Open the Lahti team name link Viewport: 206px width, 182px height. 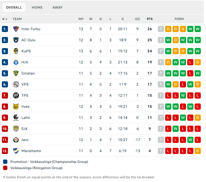[26, 118]
